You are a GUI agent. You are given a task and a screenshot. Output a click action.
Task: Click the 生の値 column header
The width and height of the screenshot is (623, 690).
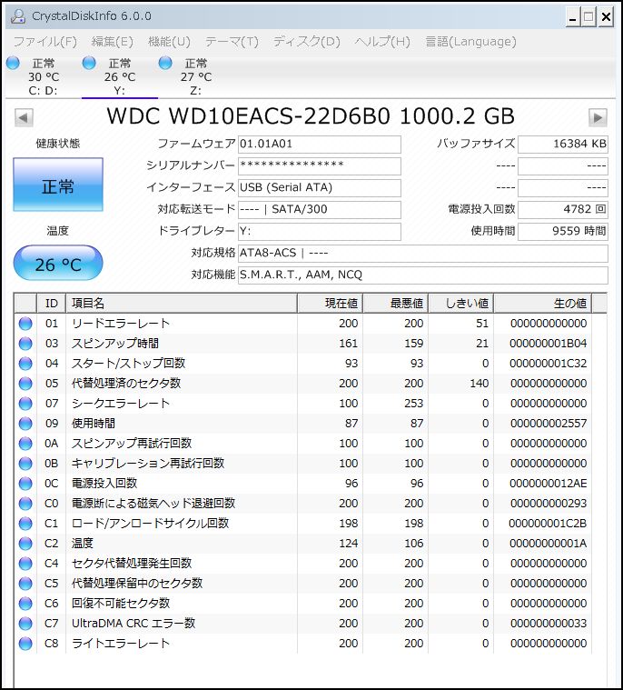pyautogui.click(x=543, y=304)
